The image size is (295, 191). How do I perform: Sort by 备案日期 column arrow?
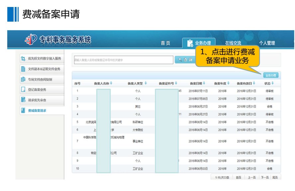click(x=204, y=83)
